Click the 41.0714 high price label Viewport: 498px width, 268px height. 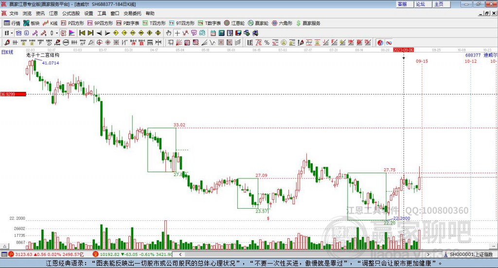pyautogui.click(x=51, y=63)
